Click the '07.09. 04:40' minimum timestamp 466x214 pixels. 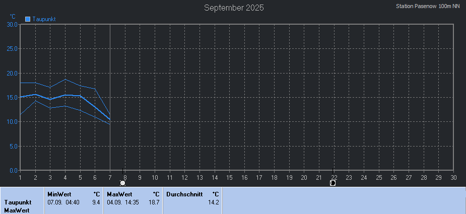[x=63, y=202]
